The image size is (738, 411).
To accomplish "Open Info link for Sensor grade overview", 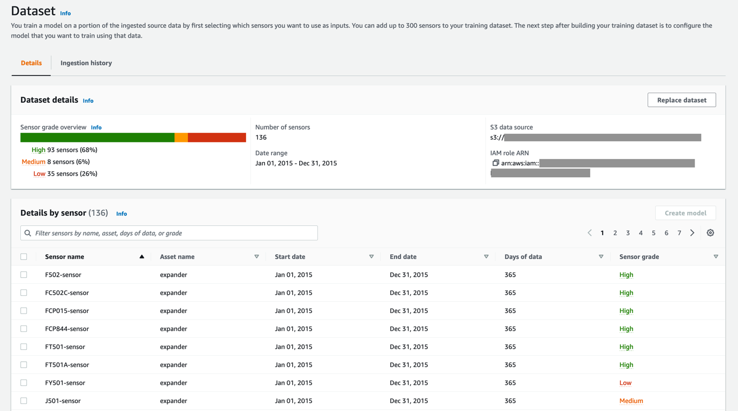I will coord(96,127).
